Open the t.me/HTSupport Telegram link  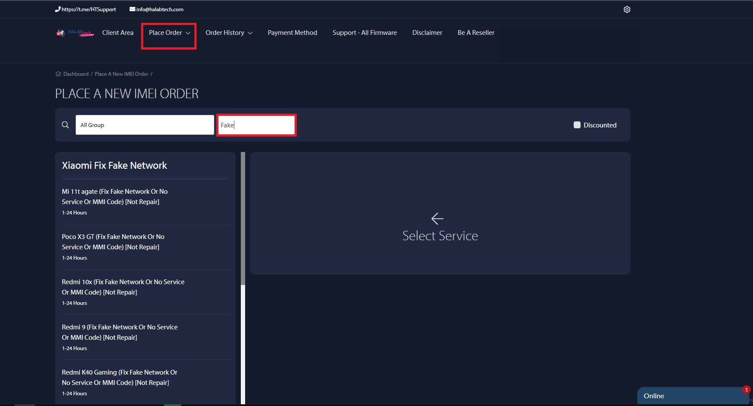[89, 9]
